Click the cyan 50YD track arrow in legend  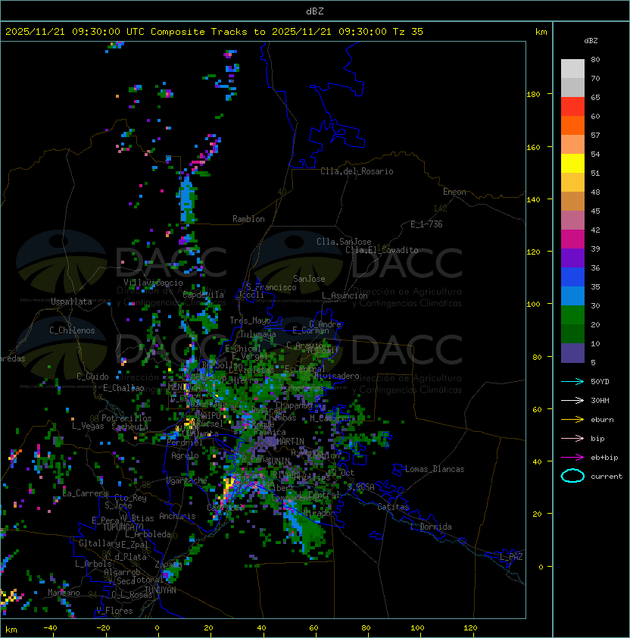tap(572, 382)
